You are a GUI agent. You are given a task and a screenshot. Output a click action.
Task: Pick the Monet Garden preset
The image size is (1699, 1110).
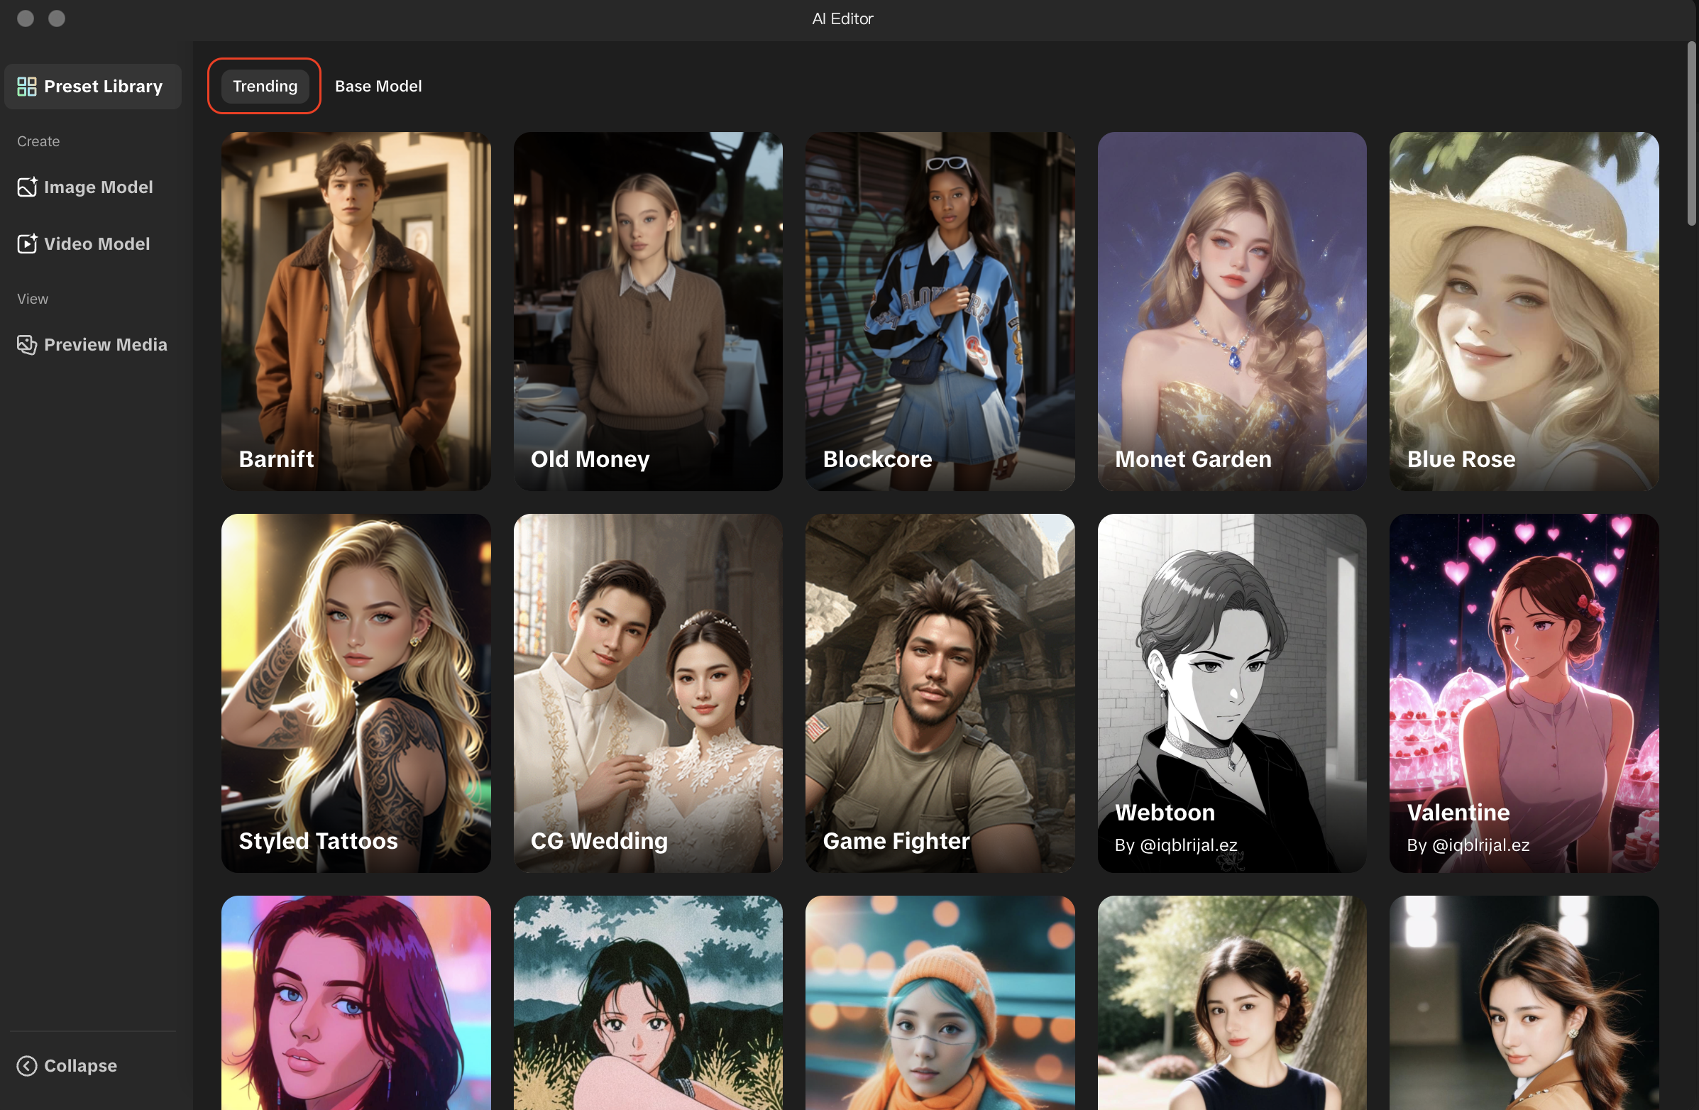tap(1232, 312)
